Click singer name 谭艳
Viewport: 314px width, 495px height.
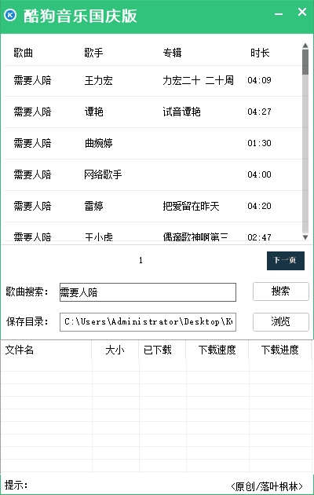coord(93,112)
